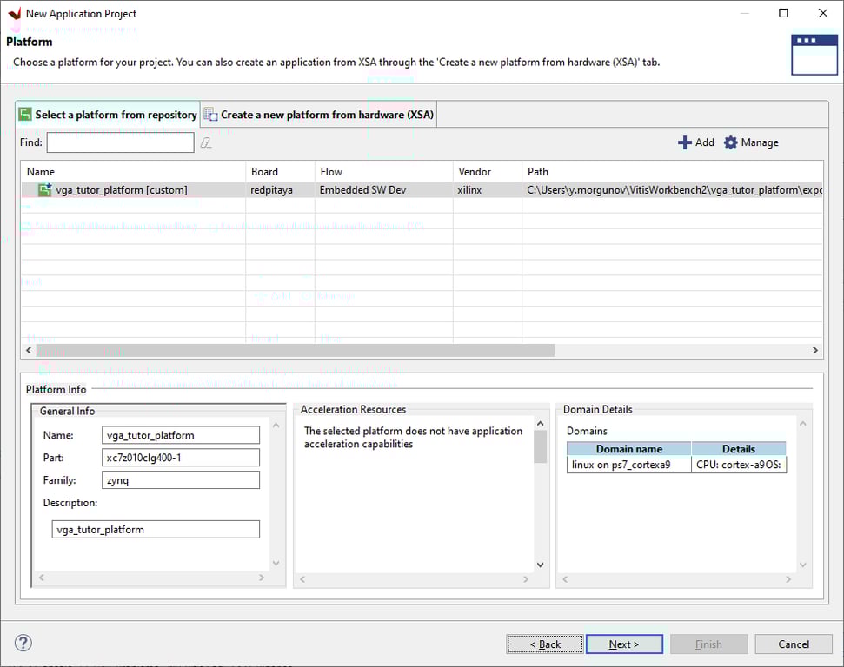The height and width of the screenshot is (667, 844).
Task: Open help with the question mark icon
Action: (x=23, y=643)
